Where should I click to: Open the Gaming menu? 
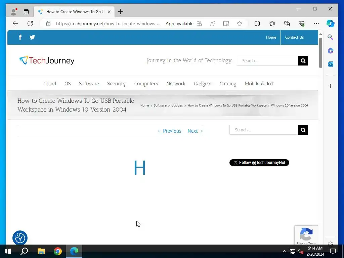(228, 84)
